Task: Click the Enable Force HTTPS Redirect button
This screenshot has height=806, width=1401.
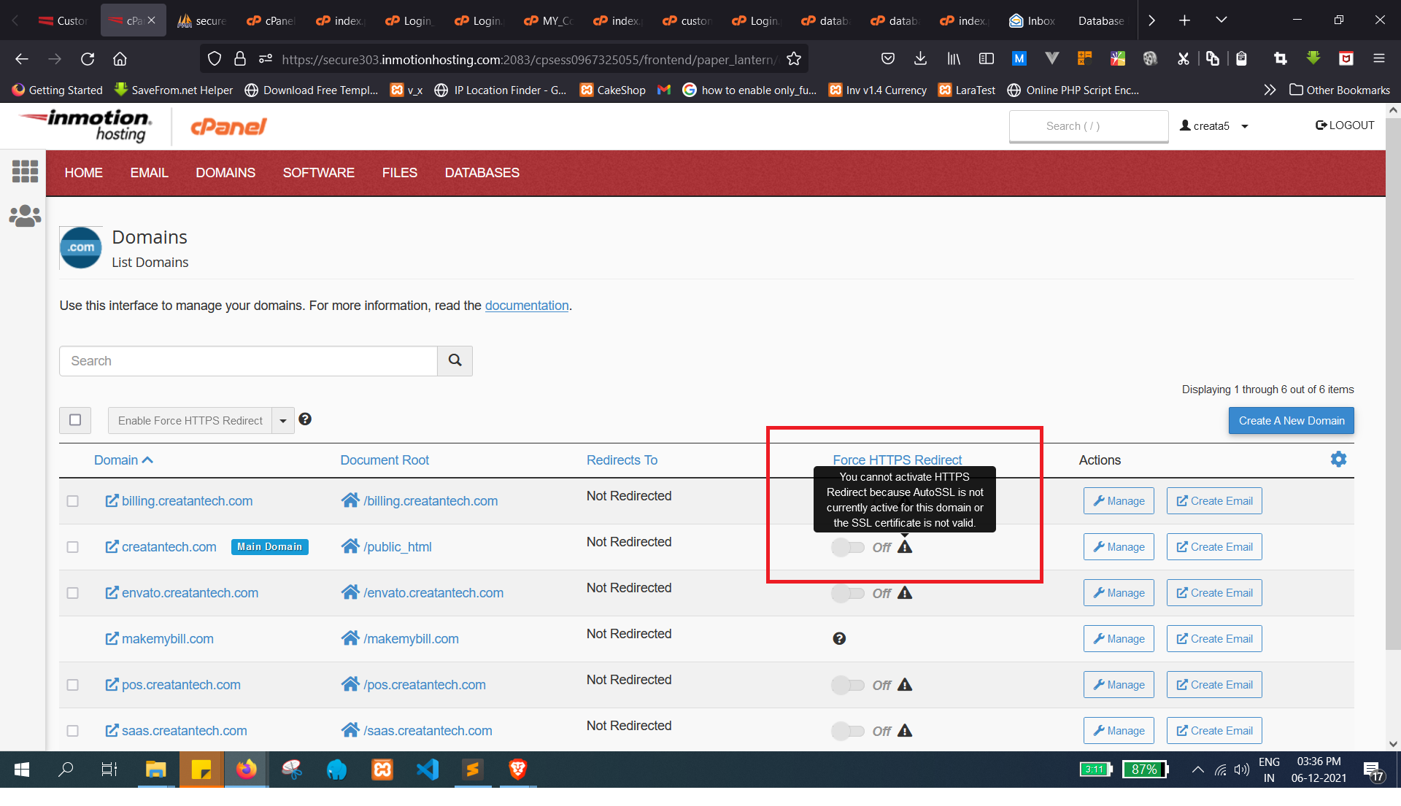Action: pyautogui.click(x=190, y=421)
